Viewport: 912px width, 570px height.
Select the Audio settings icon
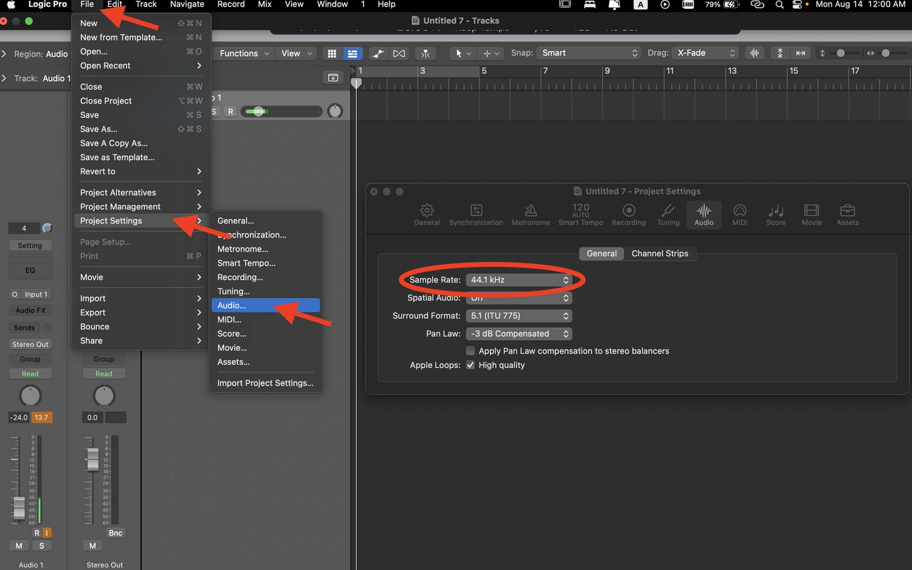click(x=704, y=215)
